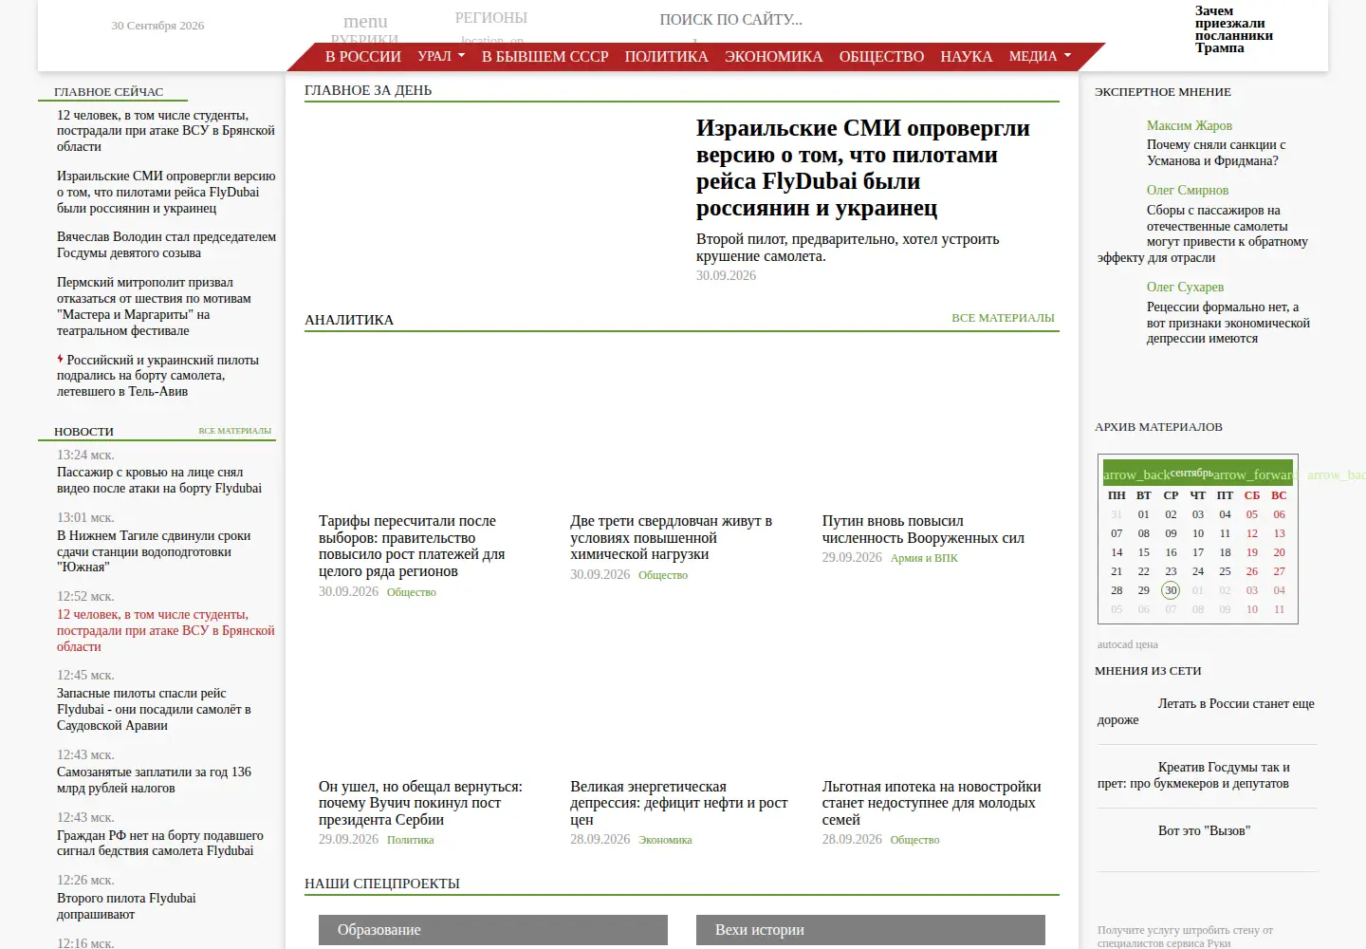The height and width of the screenshot is (949, 1366).
Task: Open header promo 'Зачем приезжали посланники Трампа'
Action: 1233,29
